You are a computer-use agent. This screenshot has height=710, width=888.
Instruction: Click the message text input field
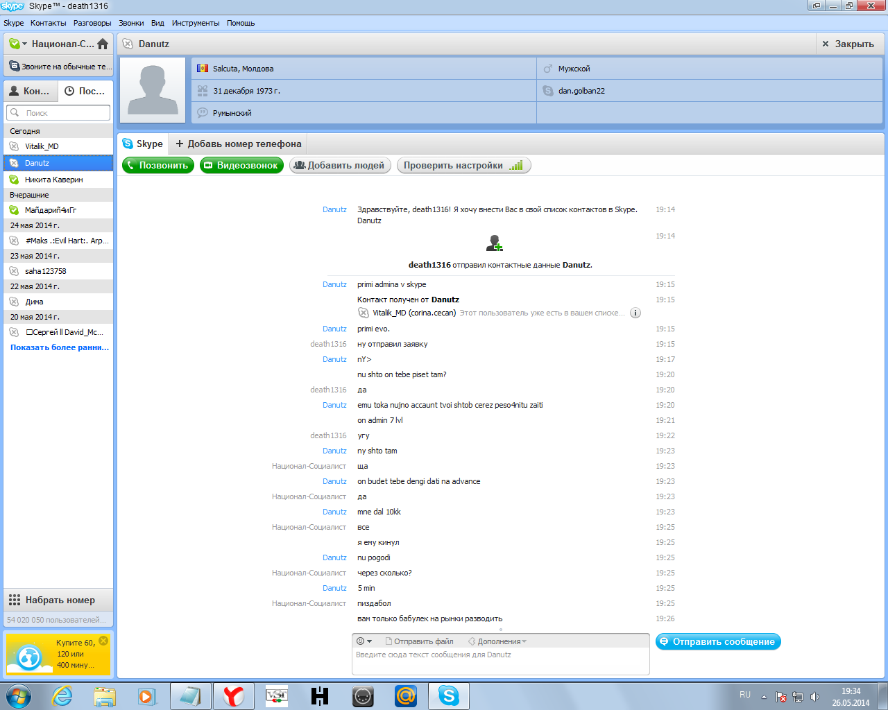[501, 661]
